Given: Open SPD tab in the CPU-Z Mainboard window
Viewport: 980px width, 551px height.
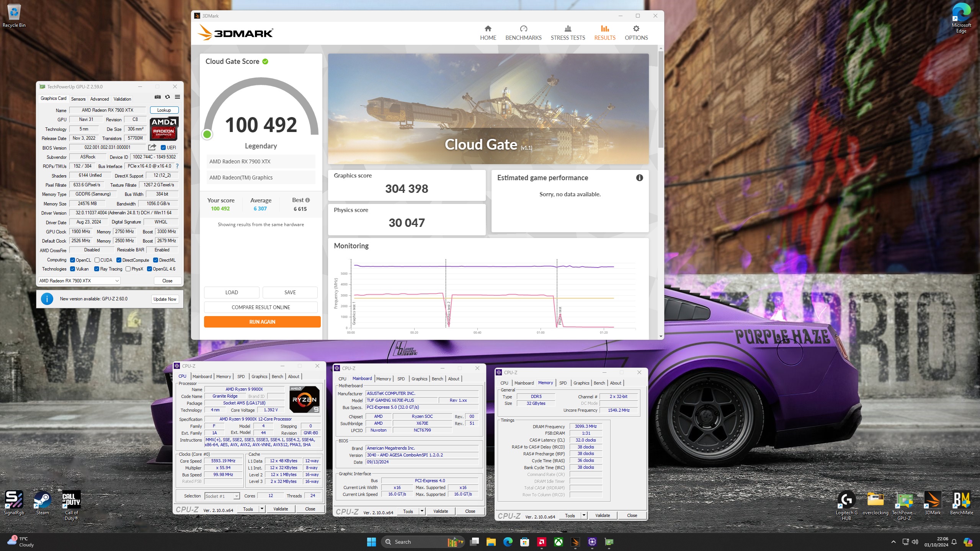Looking at the screenshot, I should click(401, 379).
